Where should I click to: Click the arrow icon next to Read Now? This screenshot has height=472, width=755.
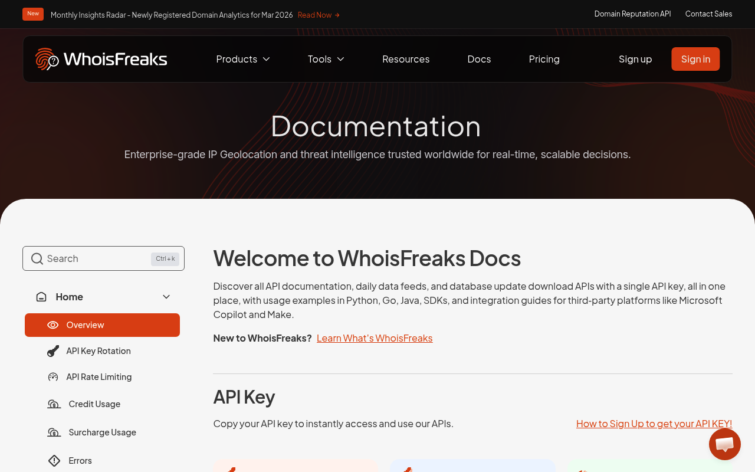pyautogui.click(x=337, y=15)
